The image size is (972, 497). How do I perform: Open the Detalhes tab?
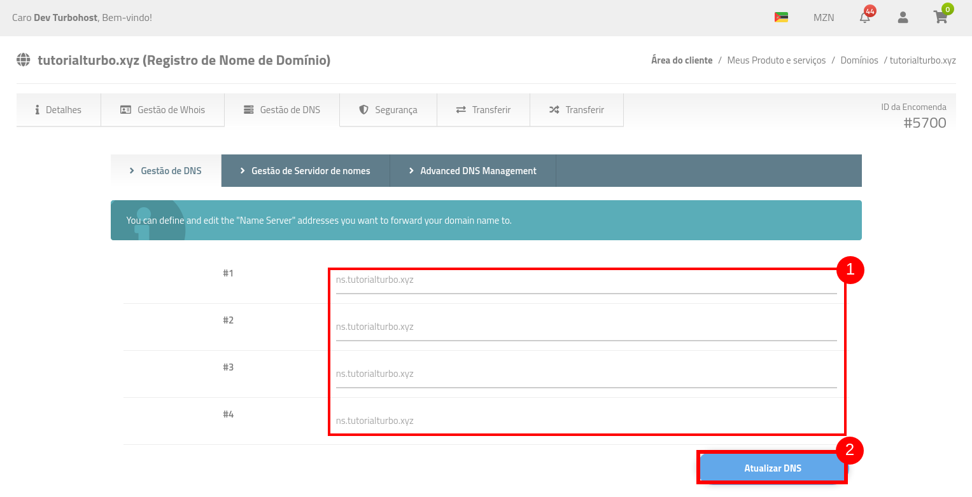coord(59,110)
